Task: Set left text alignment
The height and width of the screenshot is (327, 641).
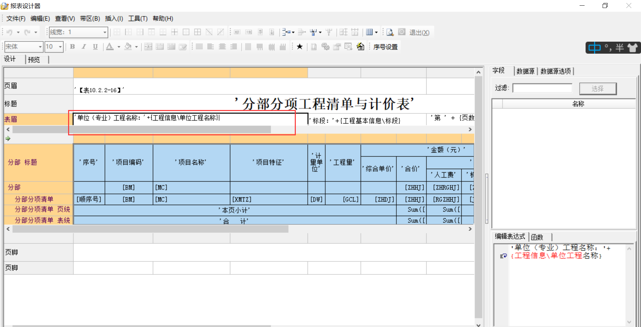Action: pos(211,47)
